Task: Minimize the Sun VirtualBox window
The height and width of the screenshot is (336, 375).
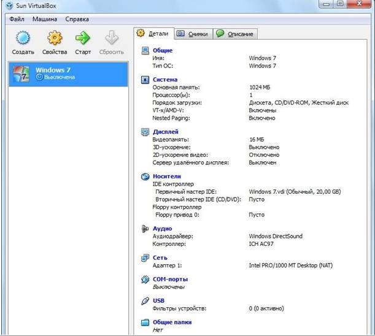Action: coord(327,4)
